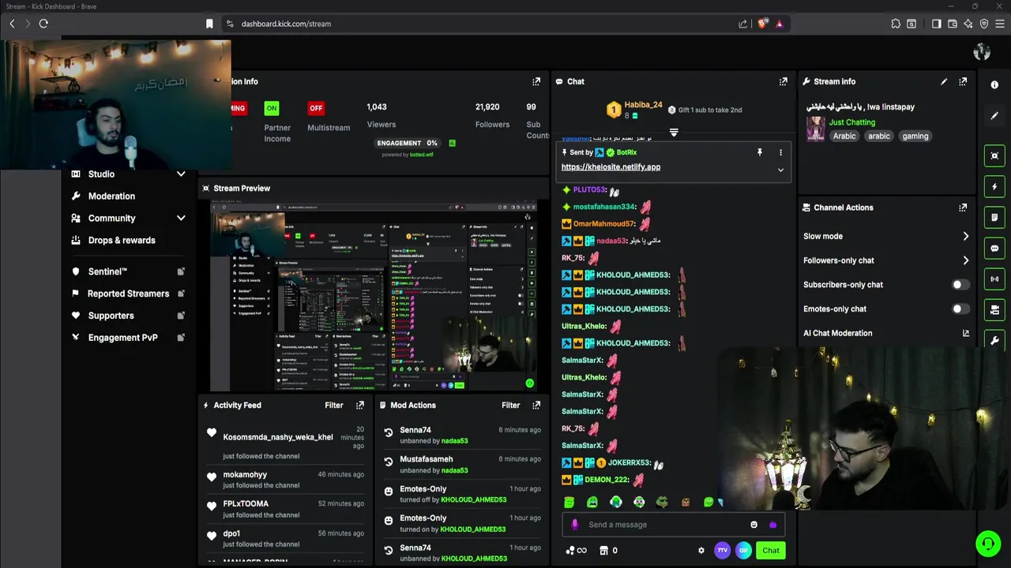Click the pin icon on the BotRix message

click(759, 152)
